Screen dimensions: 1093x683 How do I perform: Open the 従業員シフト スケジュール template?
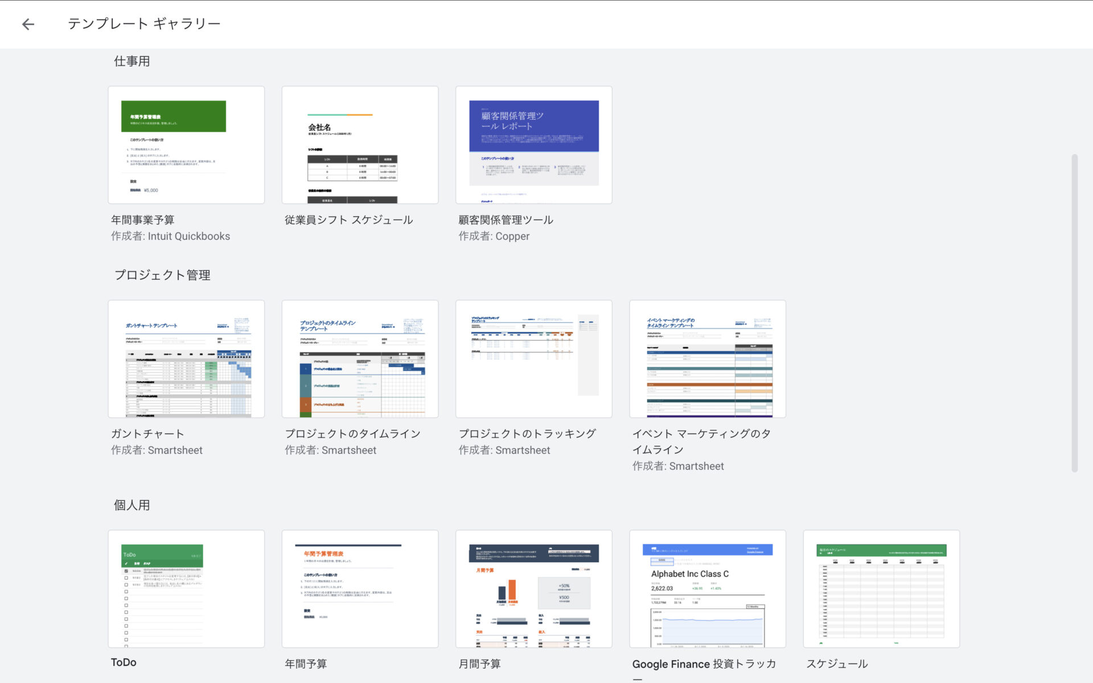coord(360,145)
